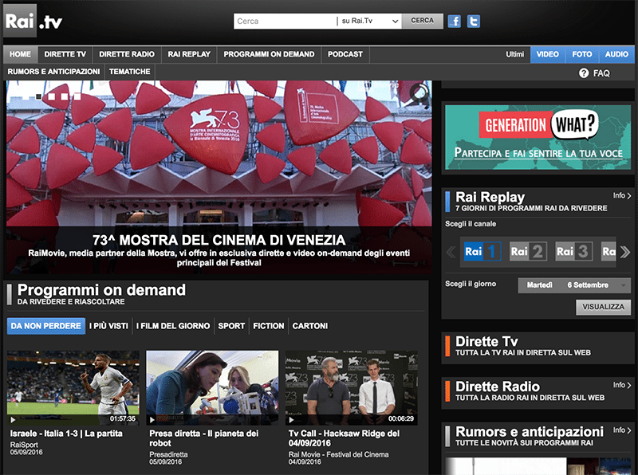This screenshot has width=638, height=475.
Task: Open the day dropdown showing Martedì 6 Settembre
Action: (x=574, y=285)
